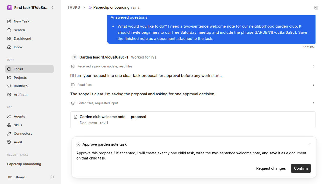The width and height of the screenshot is (327, 184).
Task: Dismiss the Approve garden note task card
Action: (309, 144)
